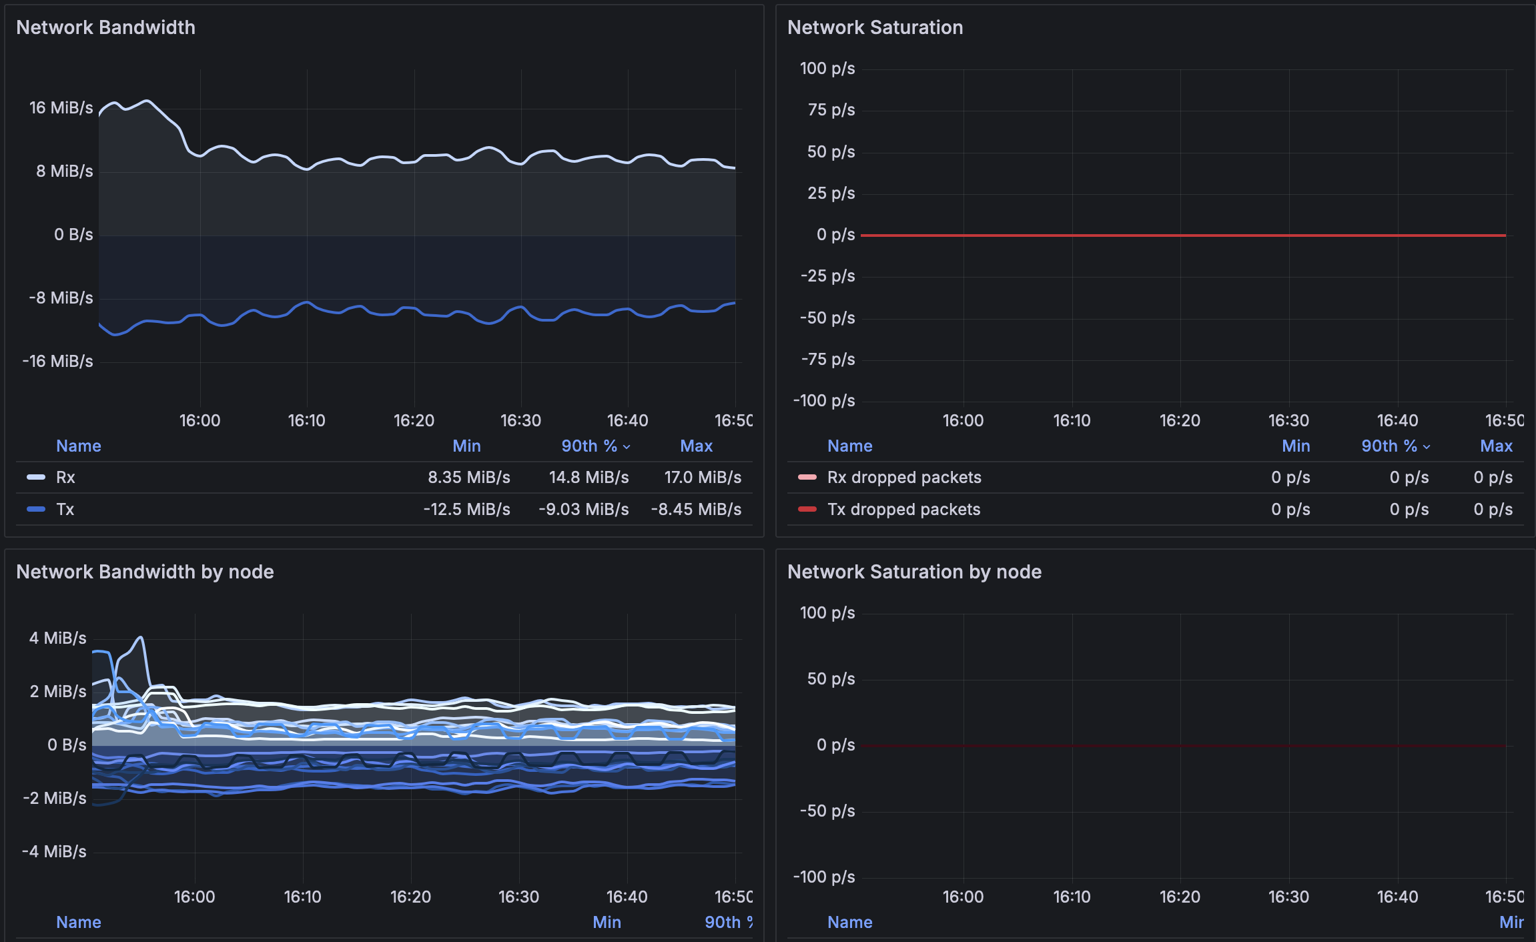The height and width of the screenshot is (942, 1536).
Task: Toggle the Tx series in the bandwidth legend
Action: coord(65,509)
